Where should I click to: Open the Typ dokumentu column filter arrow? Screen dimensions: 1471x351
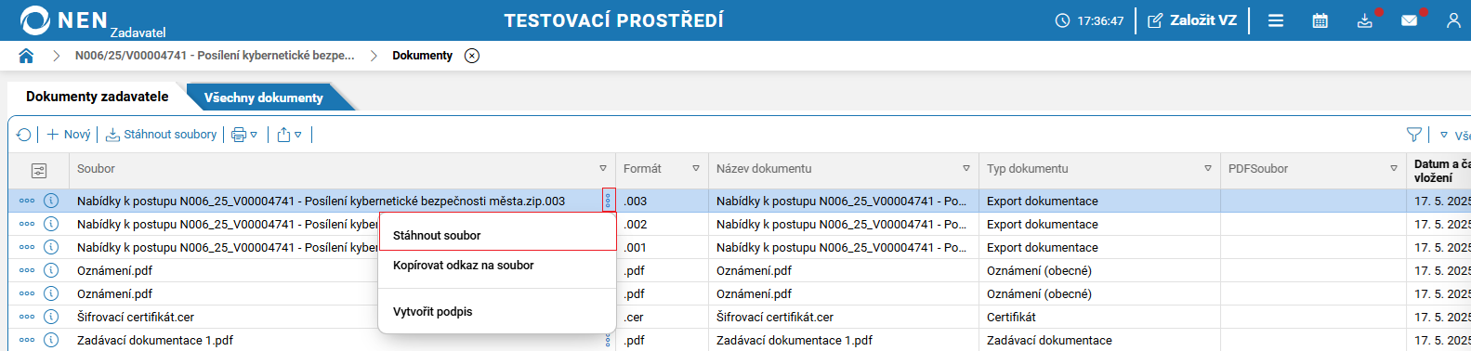[1208, 169]
